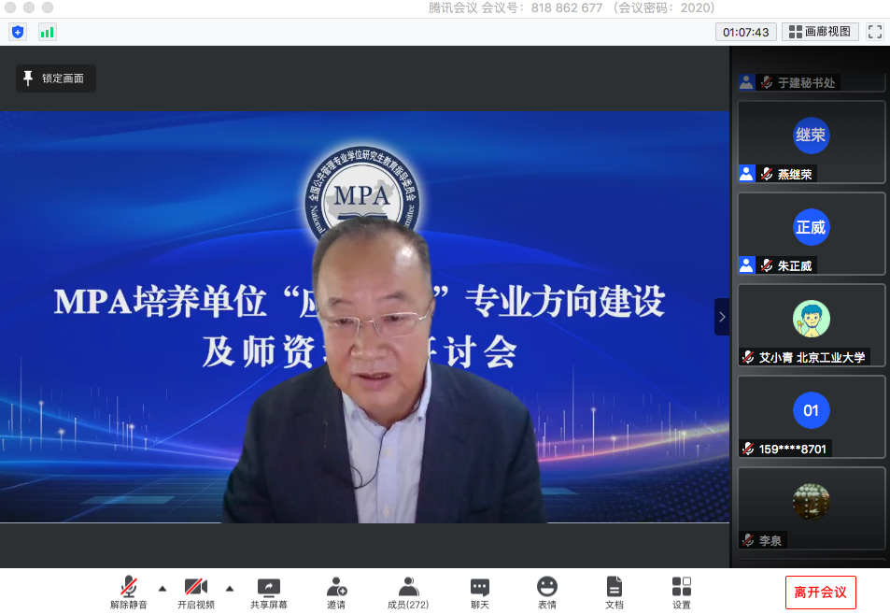Open the emoji reactions menu
The width and height of the screenshot is (890, 614).
(547, 593)
